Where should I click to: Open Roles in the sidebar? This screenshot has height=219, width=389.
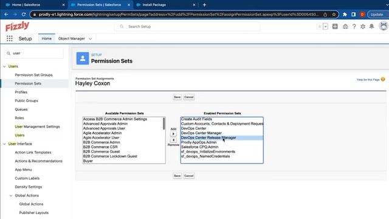pyautogui.click(x=19, y=118)
